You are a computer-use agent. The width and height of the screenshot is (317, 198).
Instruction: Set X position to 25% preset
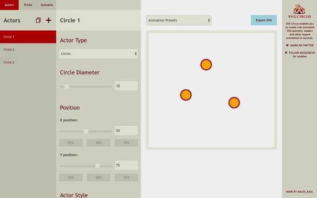(71, 143)
